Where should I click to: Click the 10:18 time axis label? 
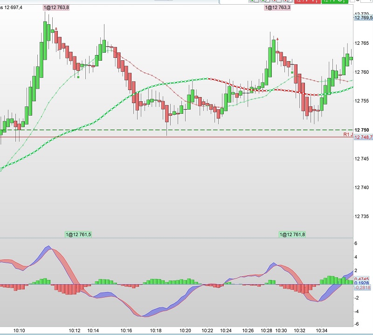click(156, 330)
